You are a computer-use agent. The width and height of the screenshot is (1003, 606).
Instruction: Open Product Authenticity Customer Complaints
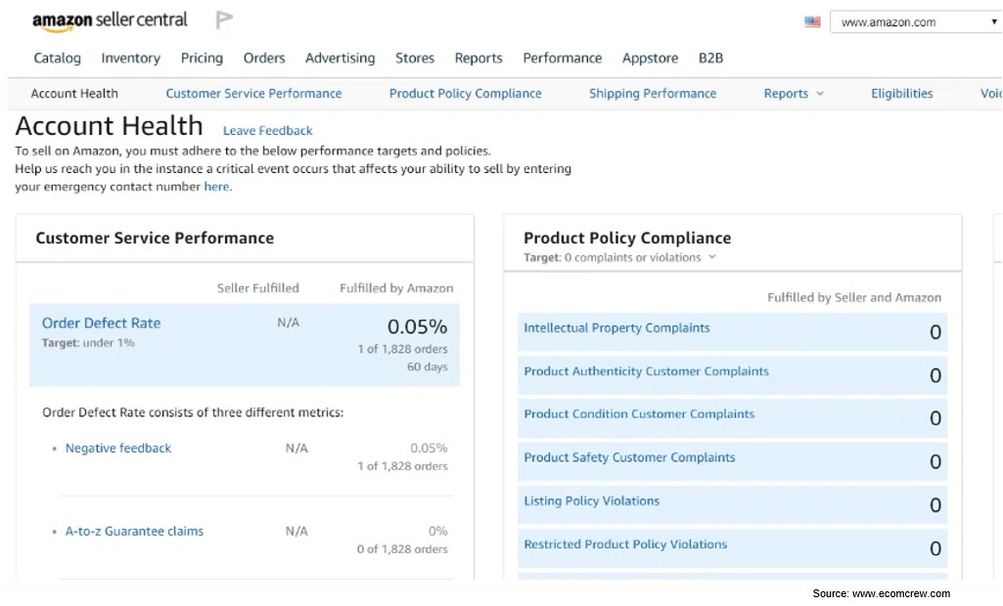pos(646,371)
